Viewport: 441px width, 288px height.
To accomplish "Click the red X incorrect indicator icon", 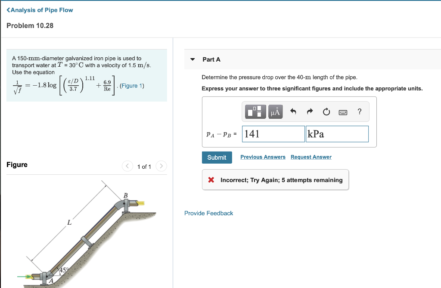I will pos(211,180).
